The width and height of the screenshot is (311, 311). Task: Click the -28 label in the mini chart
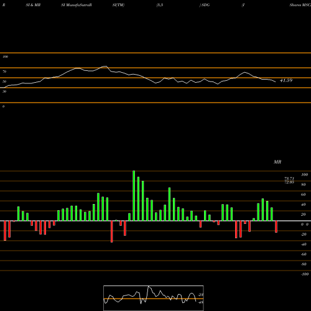click(x=200, y=295)
